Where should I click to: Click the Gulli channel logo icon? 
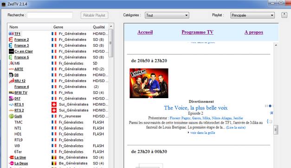coord(11,116)
